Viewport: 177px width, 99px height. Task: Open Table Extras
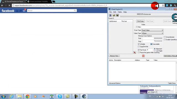tap(171, 83)
